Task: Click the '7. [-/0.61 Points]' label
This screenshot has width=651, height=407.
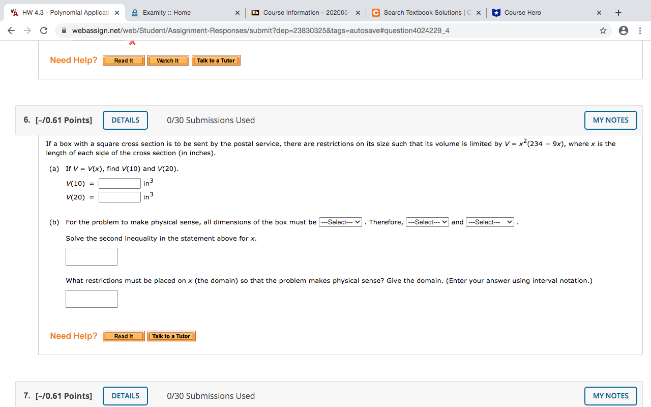Action: tap(58, 396)
